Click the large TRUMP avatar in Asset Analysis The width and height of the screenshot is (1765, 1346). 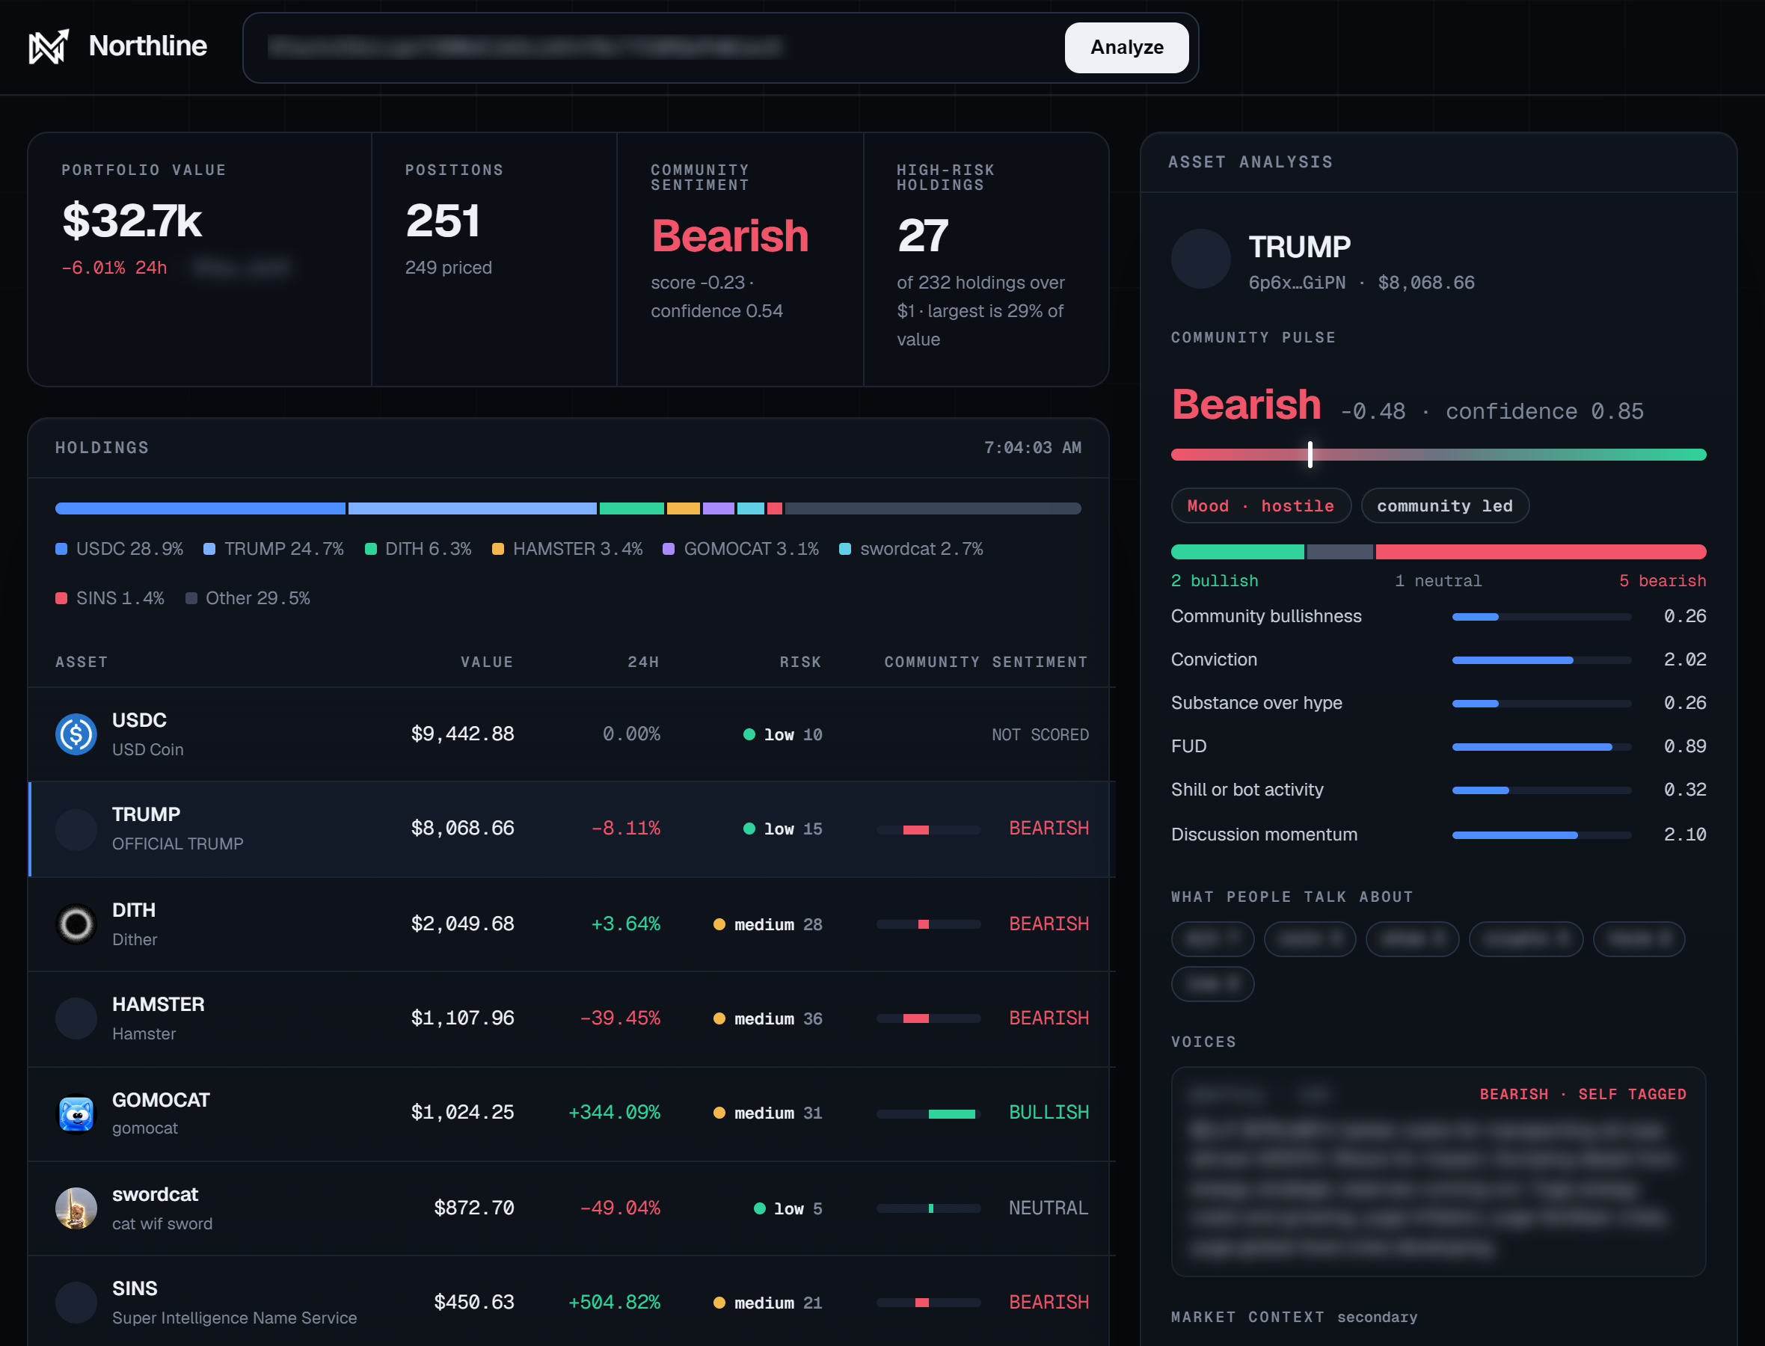tap(1200, 259)
